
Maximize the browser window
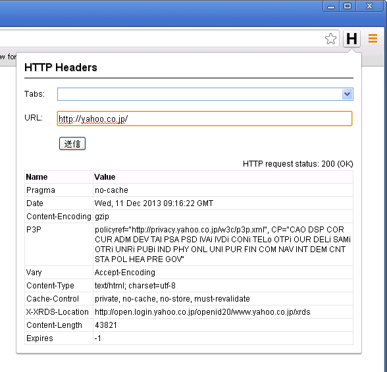348,6
